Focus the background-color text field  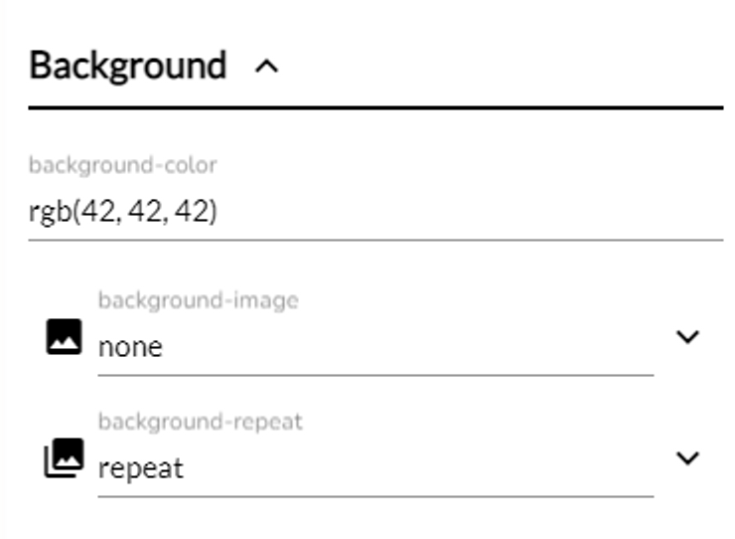pos(375,212)
